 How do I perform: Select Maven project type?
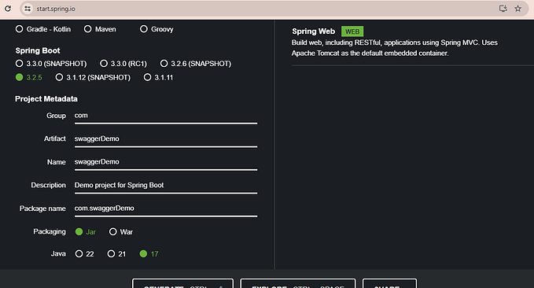pos(100,29)
